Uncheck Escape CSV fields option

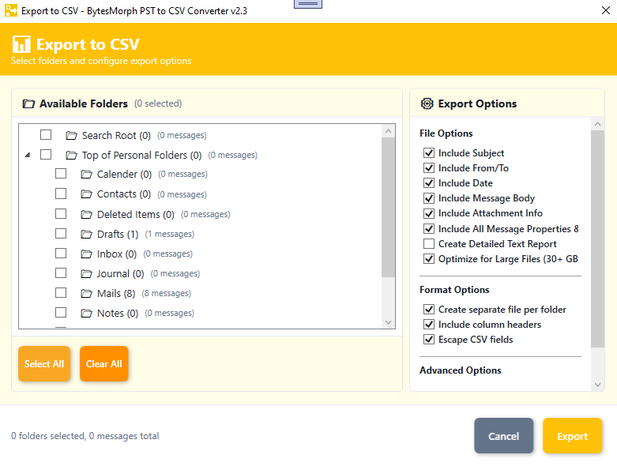point(429,339)
